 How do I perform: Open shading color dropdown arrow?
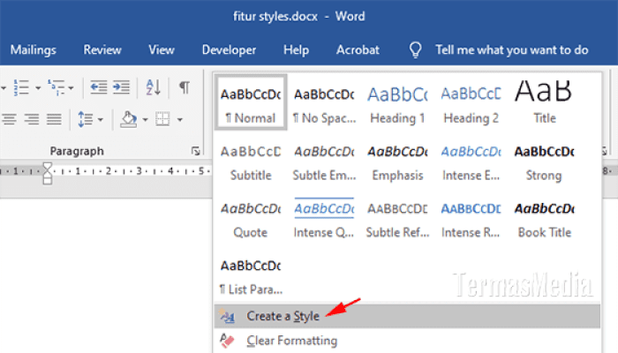145,119
